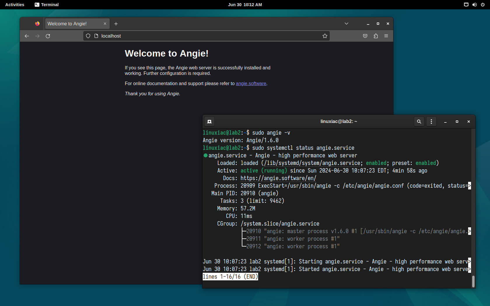490x306 pixels.
Task: Click the https://angie.software/en/ docs URL in terminal
Action: pyautogui.click(x=278, y=178)
